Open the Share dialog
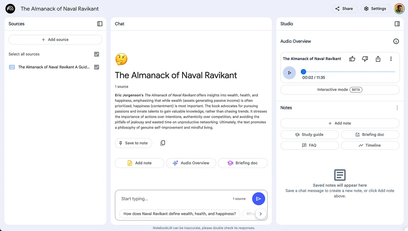 tap(344, 9)
